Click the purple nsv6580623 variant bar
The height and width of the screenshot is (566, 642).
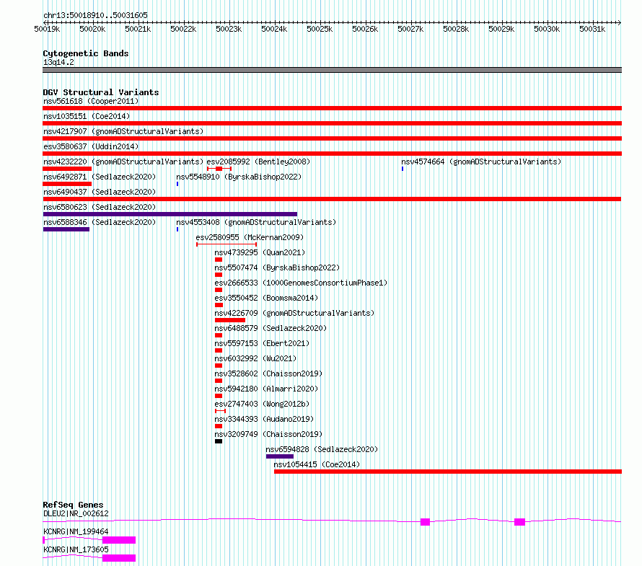click(x=170, y=214)
